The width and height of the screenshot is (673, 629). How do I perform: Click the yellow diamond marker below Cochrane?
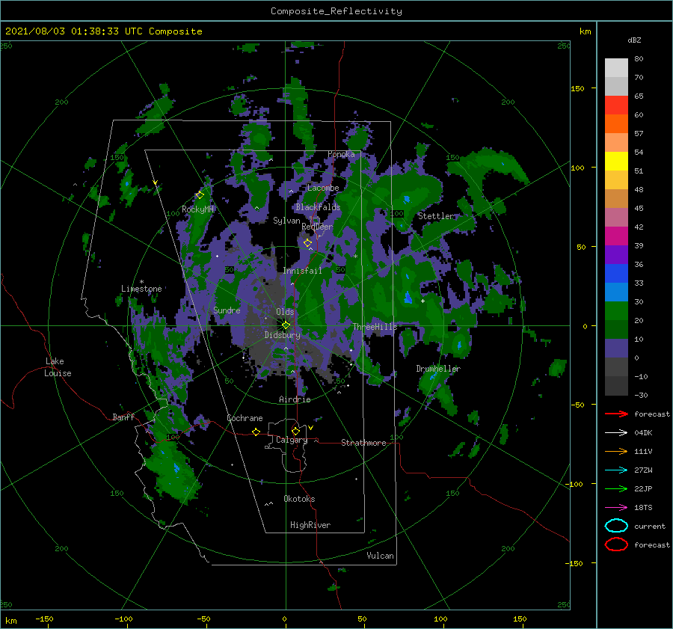pyautogui.click(x=256, y=432)
